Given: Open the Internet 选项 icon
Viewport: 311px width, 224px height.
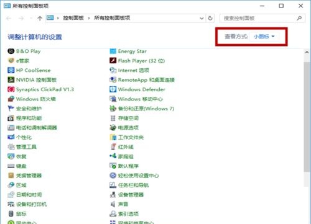Looking at the screenshot, I should [113, 70].
